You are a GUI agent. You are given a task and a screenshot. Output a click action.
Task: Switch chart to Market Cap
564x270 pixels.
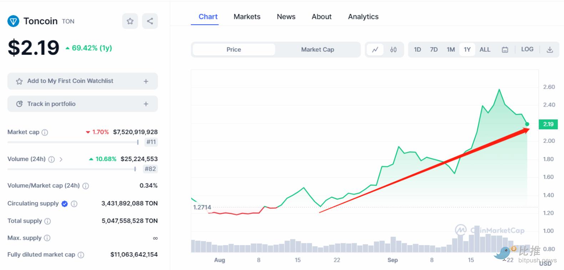pos(318,50)
